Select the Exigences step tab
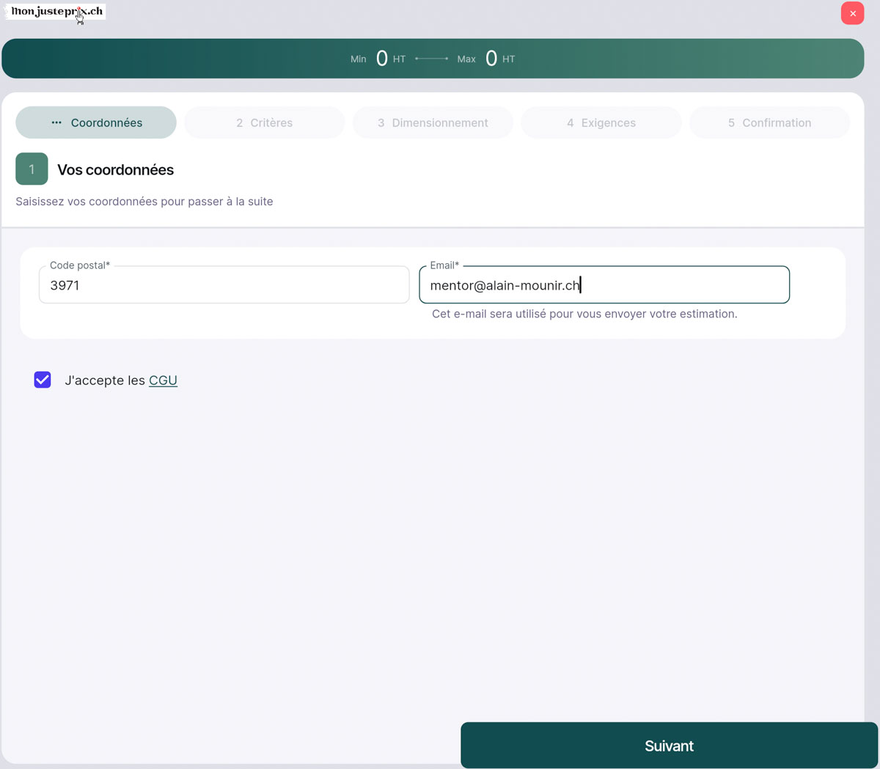This screenshot has height=769, width=880. (601, 122)
